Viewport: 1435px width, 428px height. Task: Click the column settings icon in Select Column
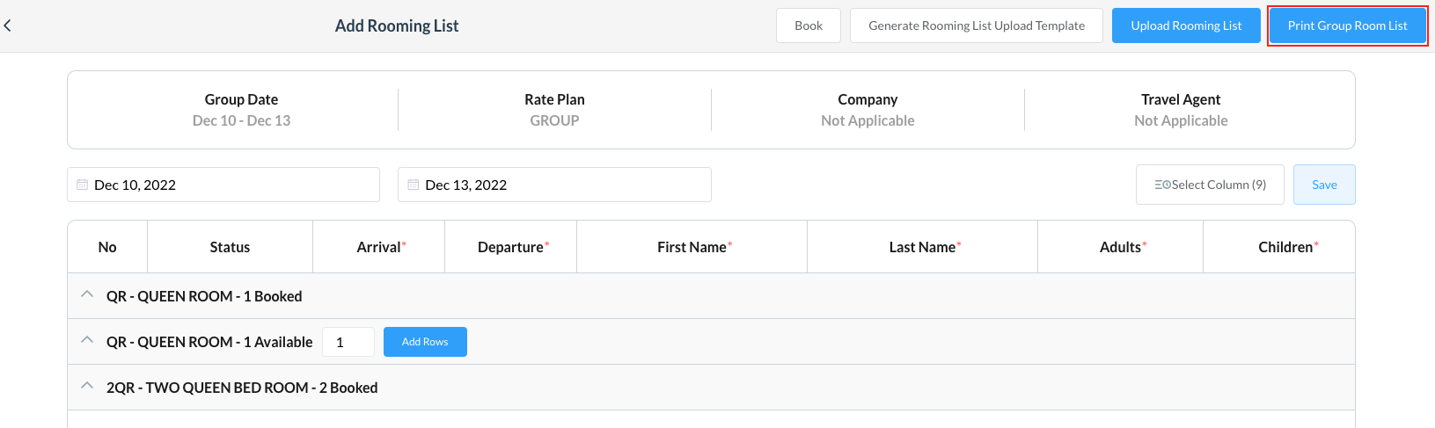(x=1162, y=185)
